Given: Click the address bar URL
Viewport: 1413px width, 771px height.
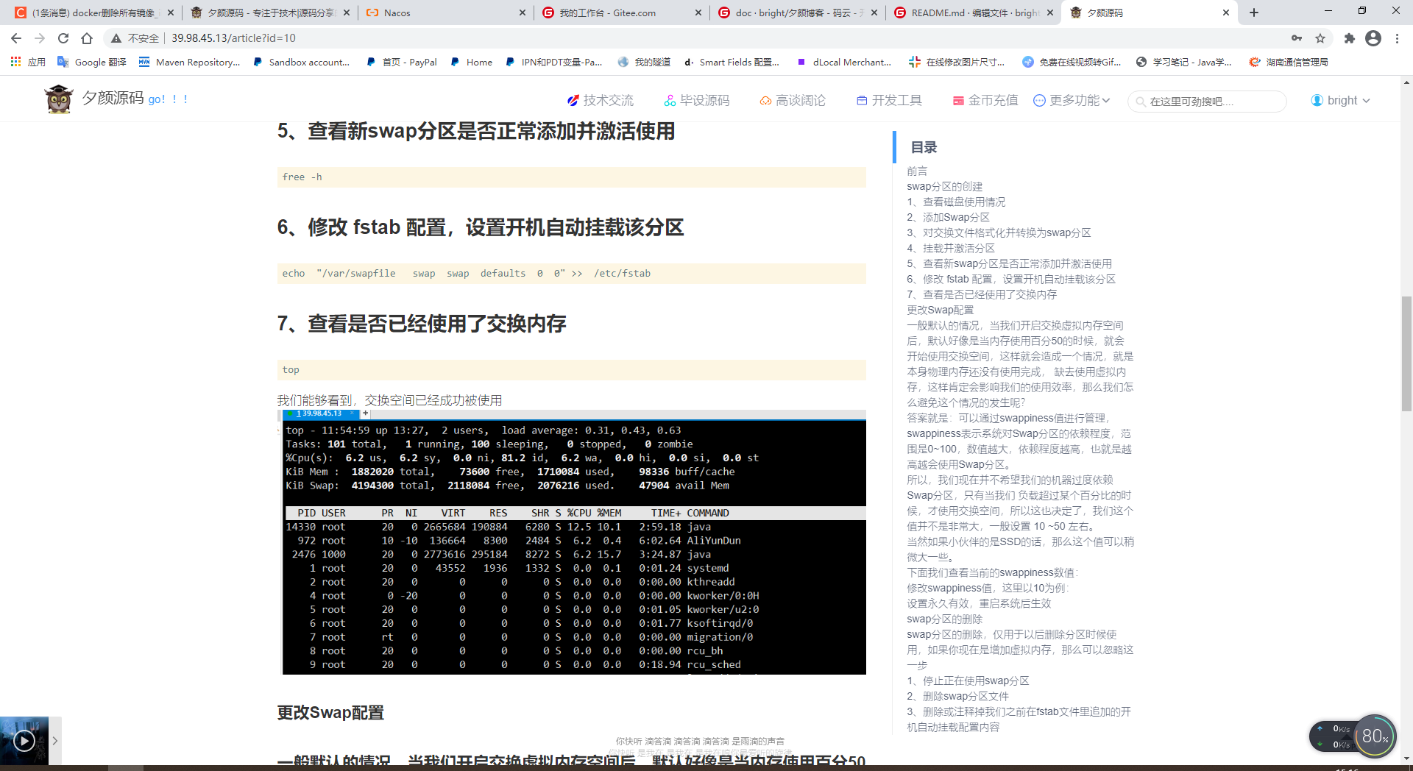Looking at the screenshot, I should [233, 38].
